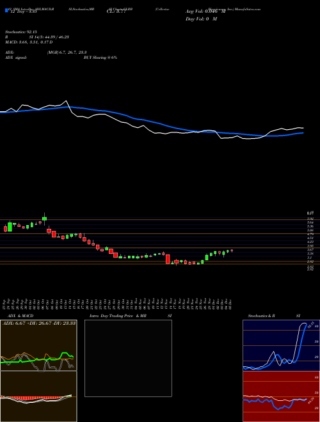Screen dimensions: 320x422
Task: Click the '(MGR) 6.7, 26.7, 23.3' ADX values
Action: coord(67,52)
